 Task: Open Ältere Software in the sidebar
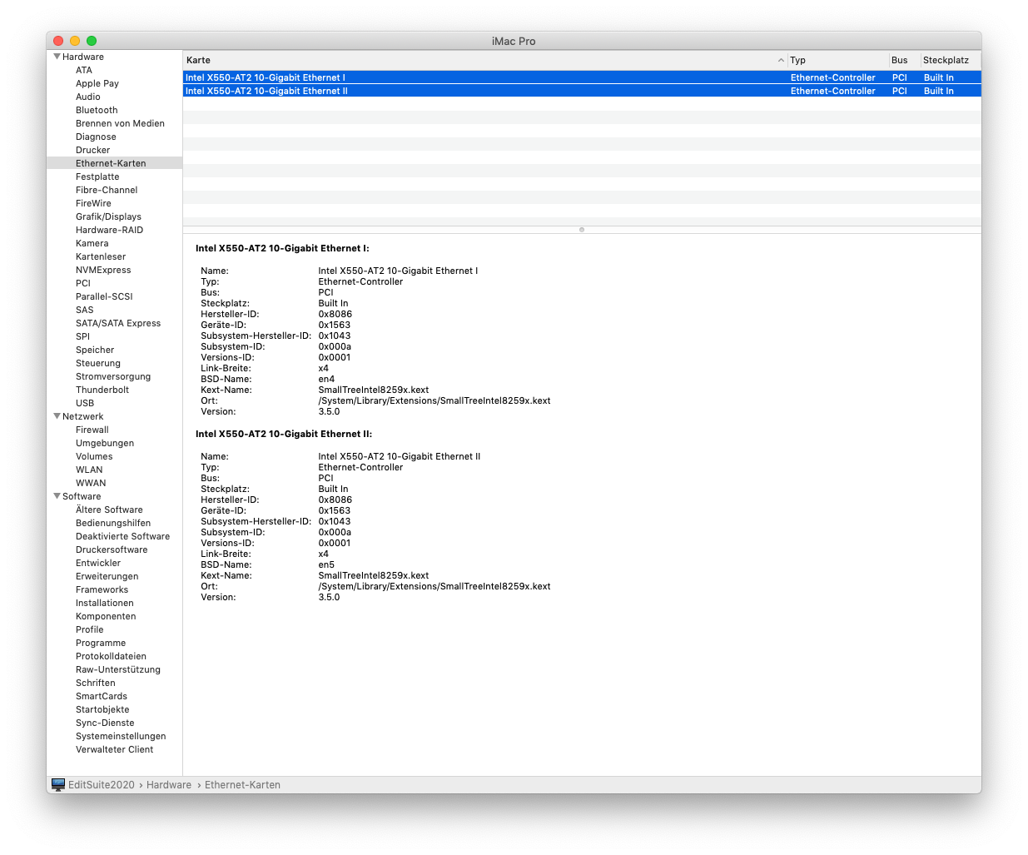109,510
